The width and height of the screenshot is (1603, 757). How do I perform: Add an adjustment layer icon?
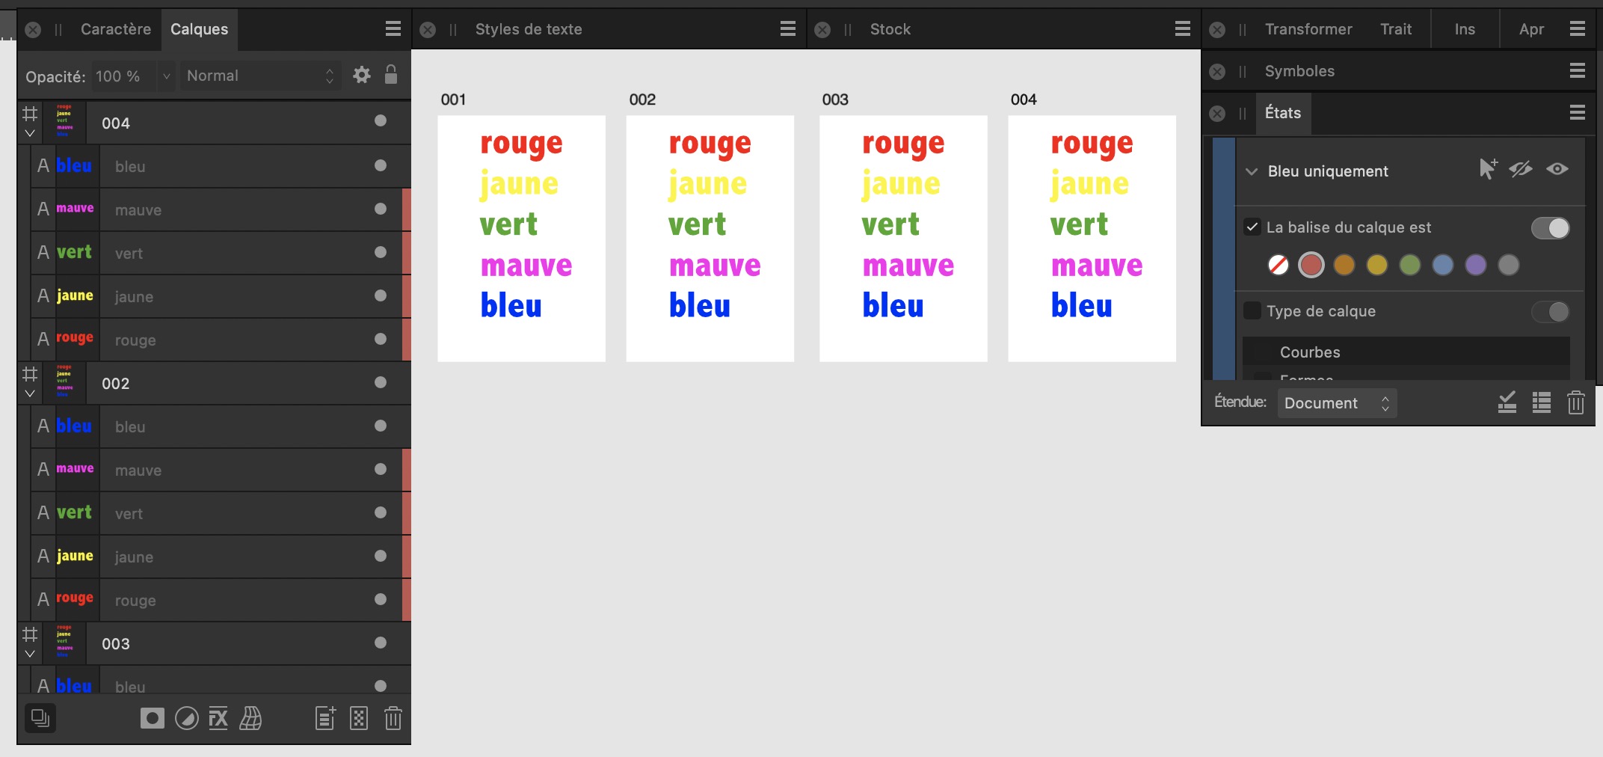pos(187,719)
